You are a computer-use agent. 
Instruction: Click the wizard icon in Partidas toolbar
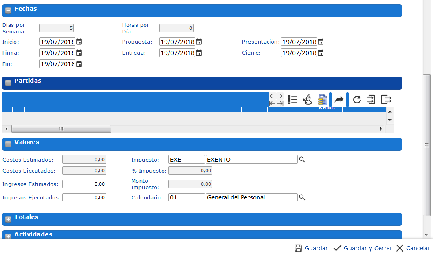[x=308, y=100]
